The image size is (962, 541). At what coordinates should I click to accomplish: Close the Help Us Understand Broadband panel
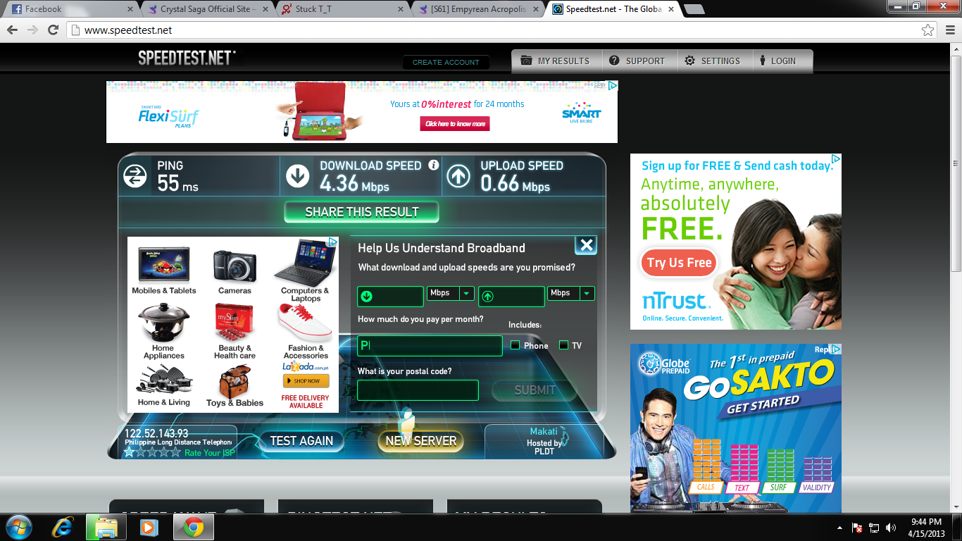click(x=586, y=245)
